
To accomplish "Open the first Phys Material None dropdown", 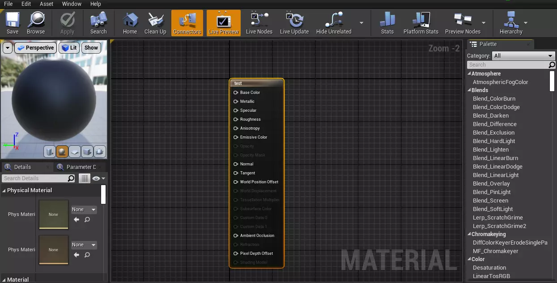I will (x=84, y=209).
